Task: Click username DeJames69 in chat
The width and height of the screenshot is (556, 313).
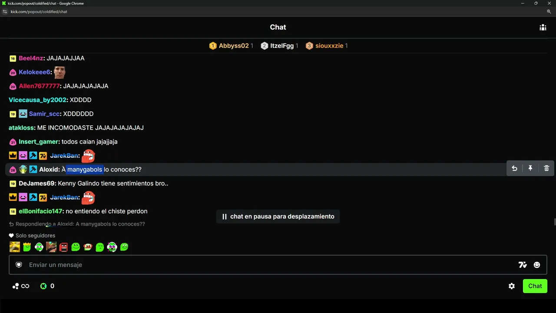Action: [37, 183]
